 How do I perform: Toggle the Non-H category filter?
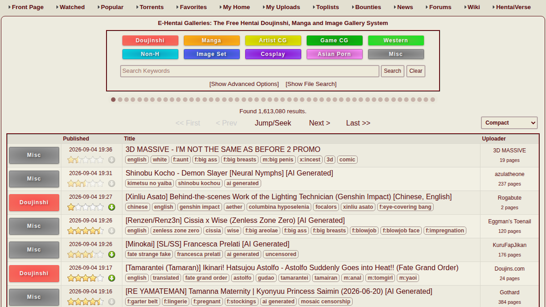click(x=150, y=54)
